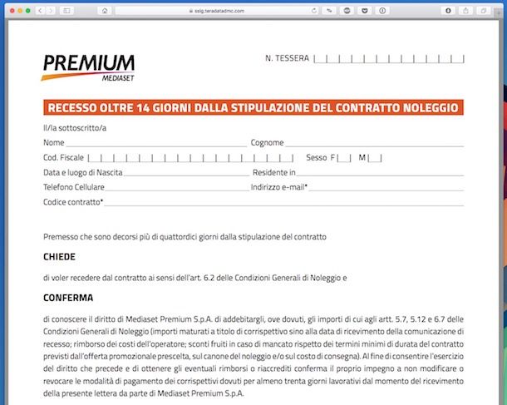The image size is (507, 405).
Task: Click the Premium Mediaset logo
Action: pos(88,67)
